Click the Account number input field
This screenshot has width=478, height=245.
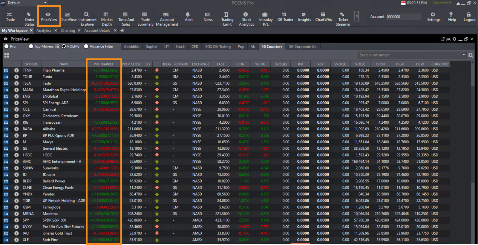[x=403, y=17]
